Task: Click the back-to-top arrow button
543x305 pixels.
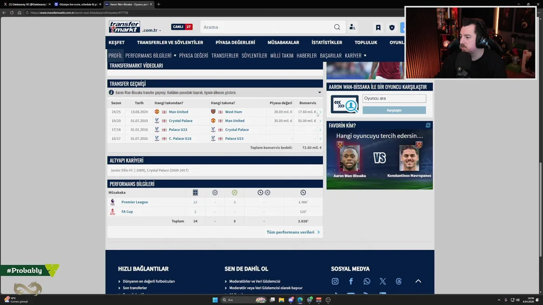Action: point(418,281)
